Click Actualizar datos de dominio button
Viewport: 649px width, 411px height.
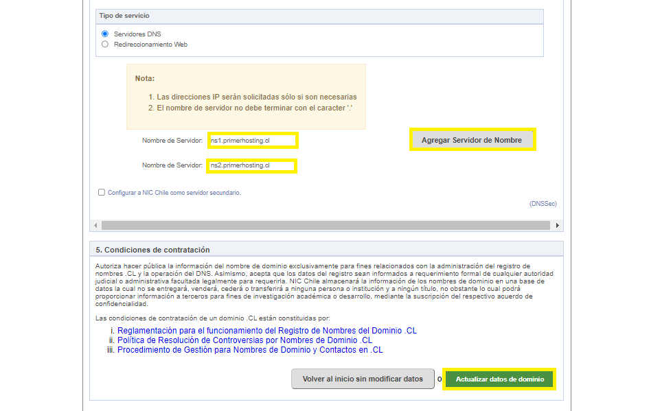pyautogui.click(x=499, y=379)
